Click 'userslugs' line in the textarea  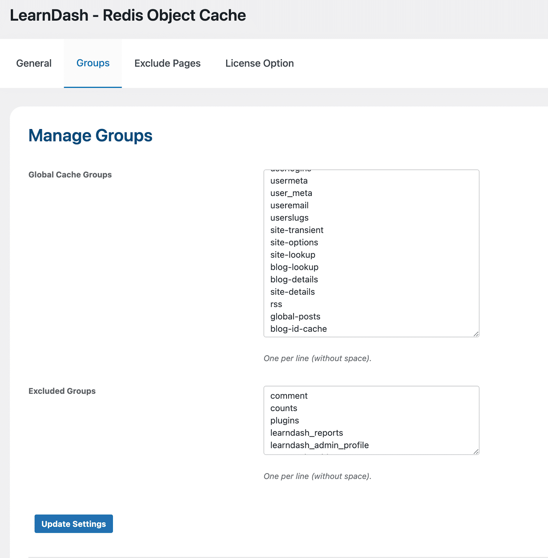(x=289, y=218)
